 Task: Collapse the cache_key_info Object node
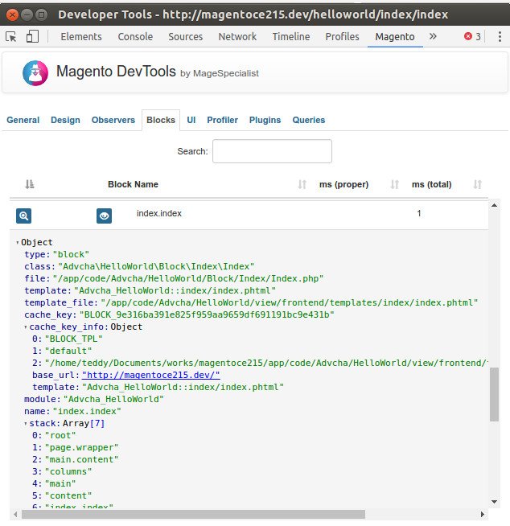[26, 327]
